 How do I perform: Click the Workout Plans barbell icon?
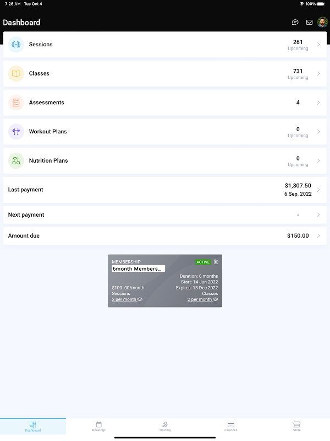tap(16, 132)
